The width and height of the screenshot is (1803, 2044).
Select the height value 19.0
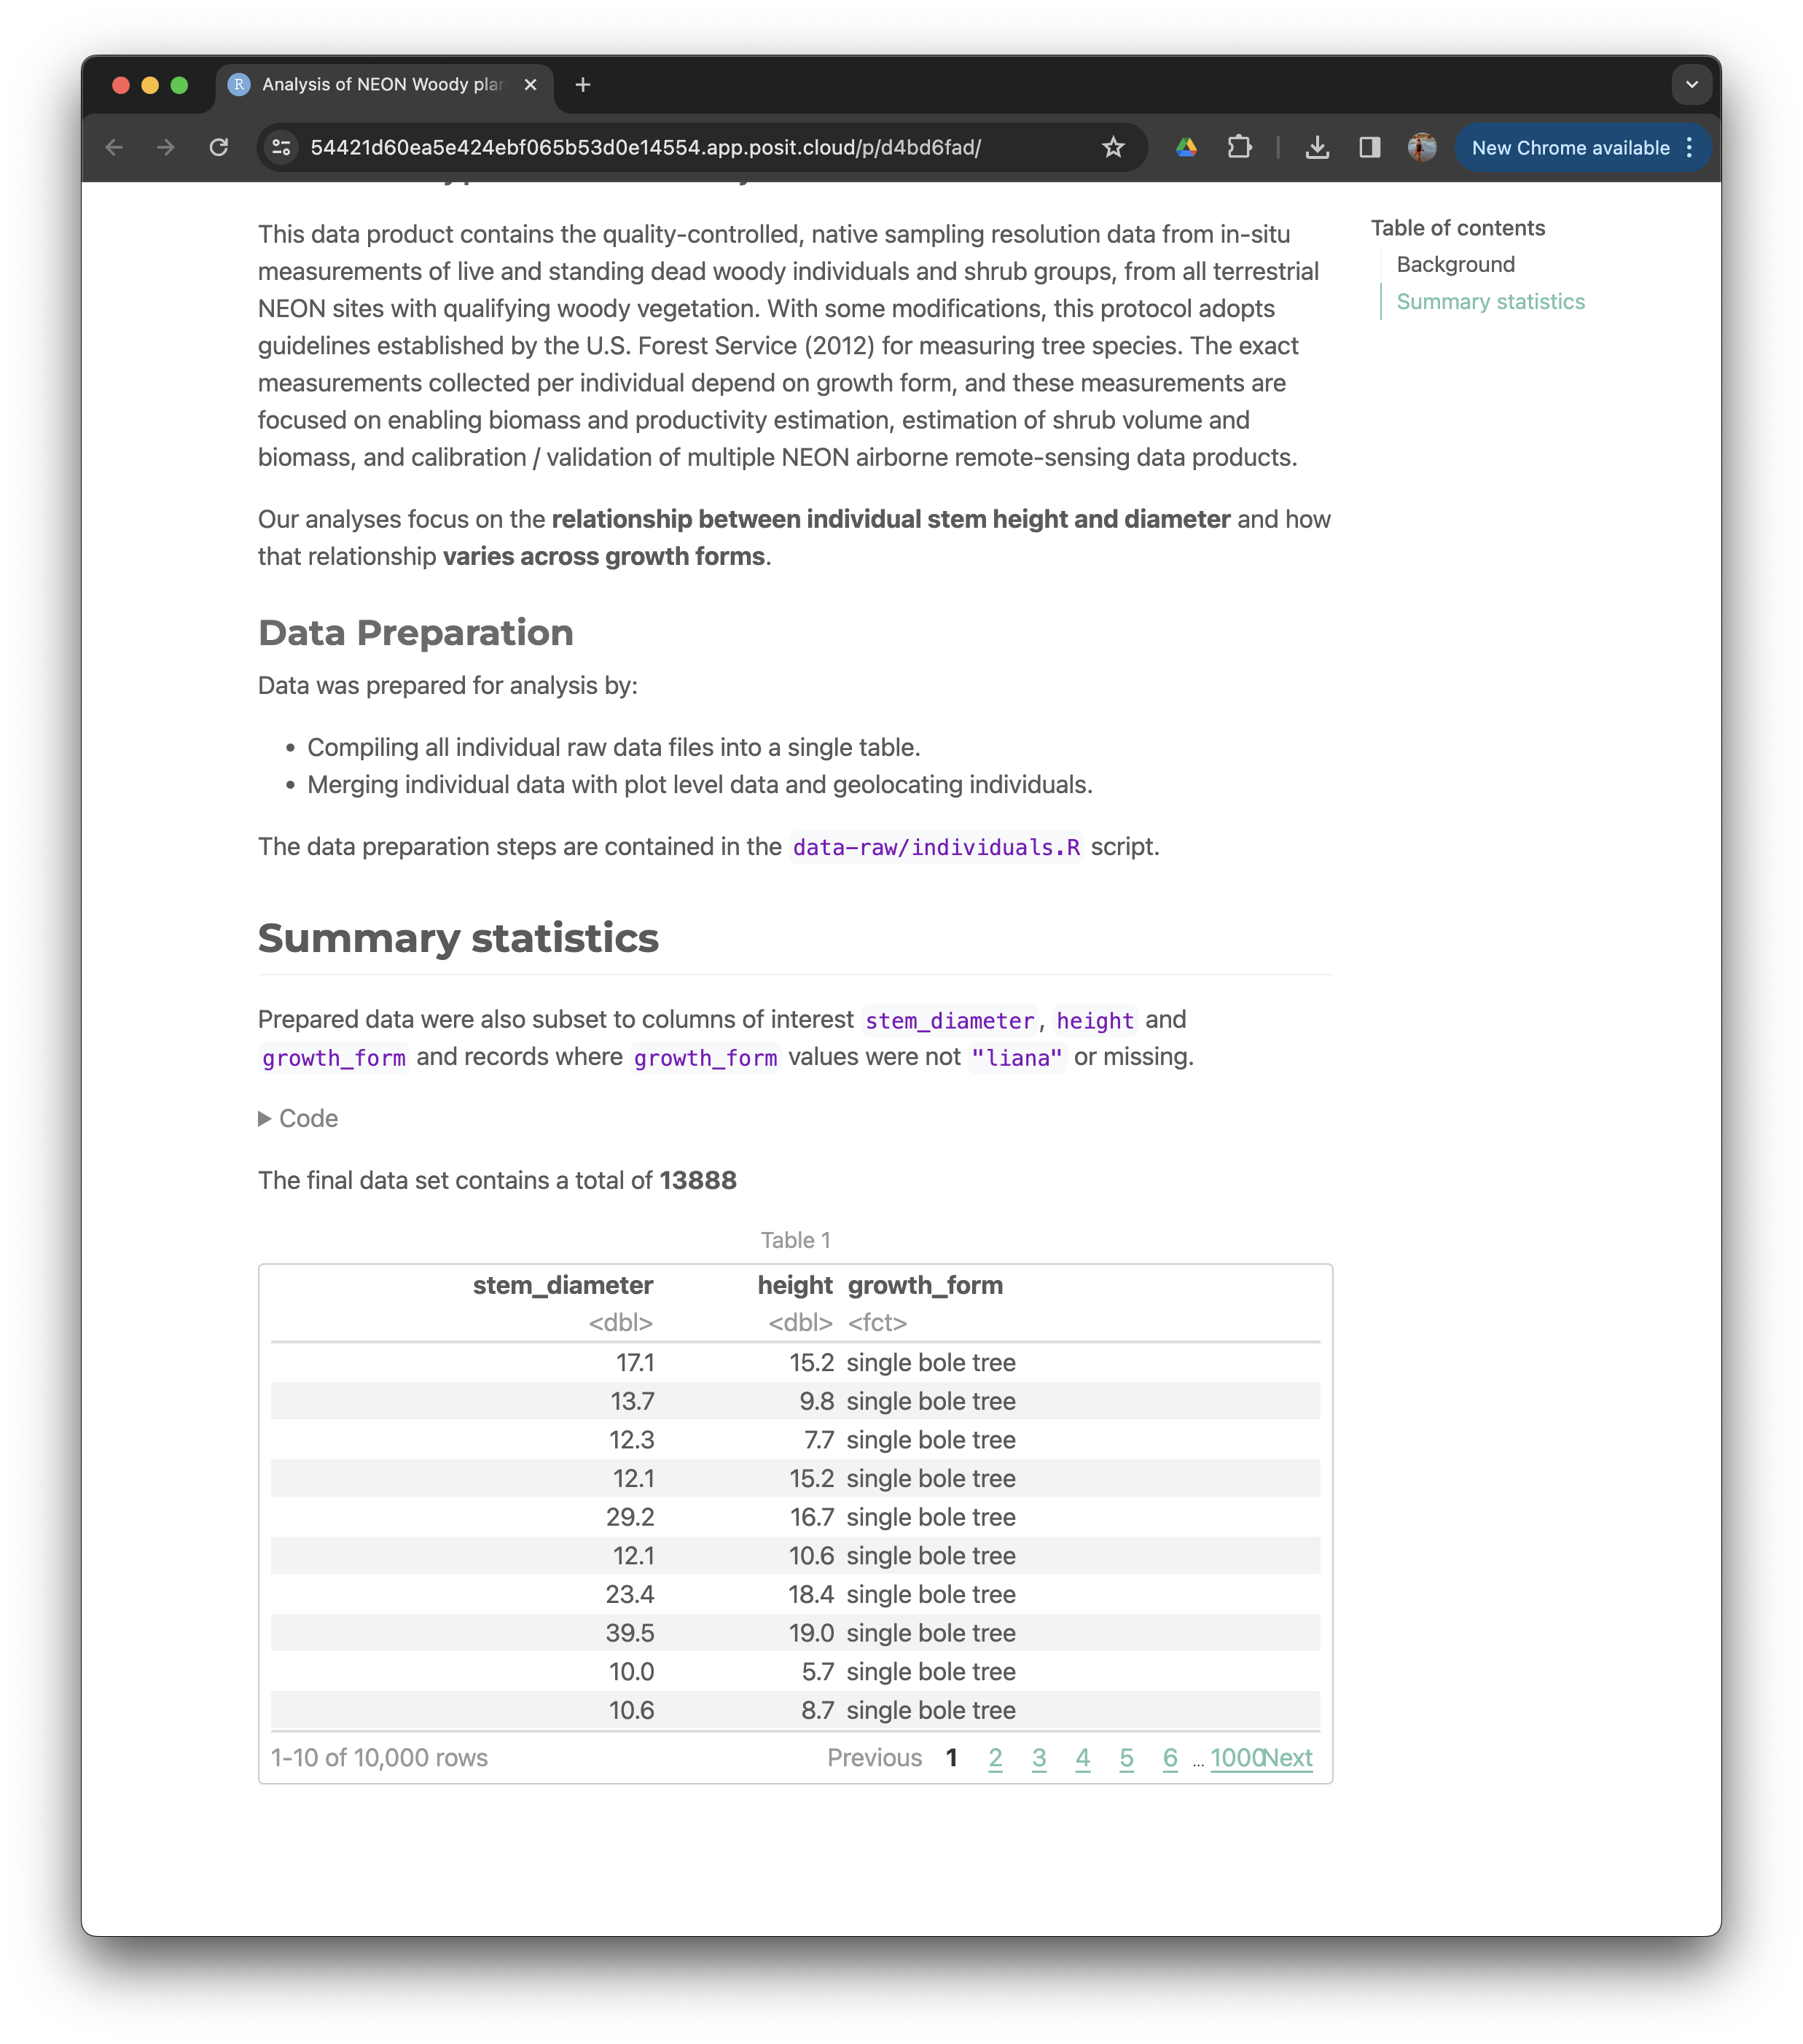pos(811,1633)
